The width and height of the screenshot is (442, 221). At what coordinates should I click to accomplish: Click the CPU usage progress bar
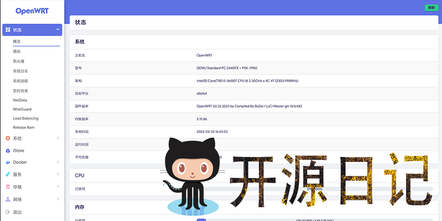[x=315, y=189]
